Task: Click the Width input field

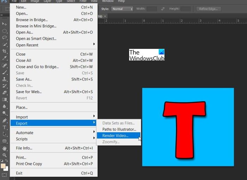Action: [152, 9]
